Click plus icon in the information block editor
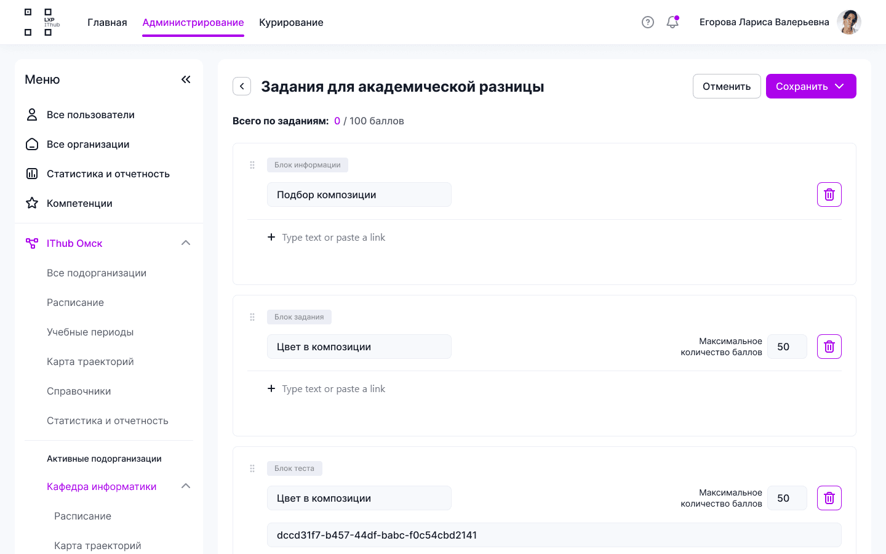Viewport: 886px width, 554px height. [x=271, y=237]
